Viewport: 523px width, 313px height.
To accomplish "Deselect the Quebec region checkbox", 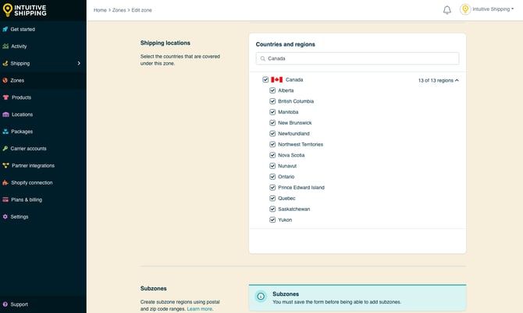I will [272, 199].
